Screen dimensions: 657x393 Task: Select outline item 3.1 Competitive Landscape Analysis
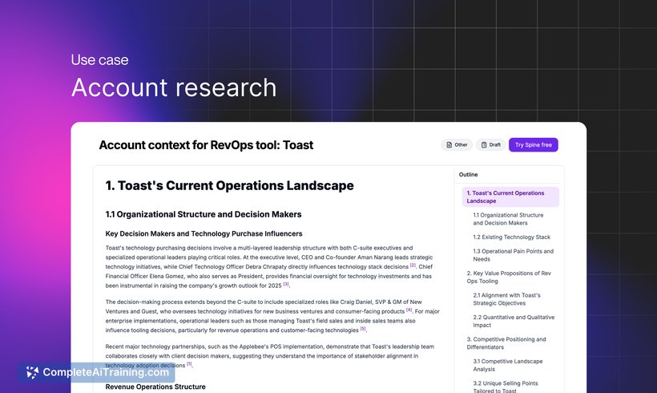pyautogui.click(x=507, y=365)
